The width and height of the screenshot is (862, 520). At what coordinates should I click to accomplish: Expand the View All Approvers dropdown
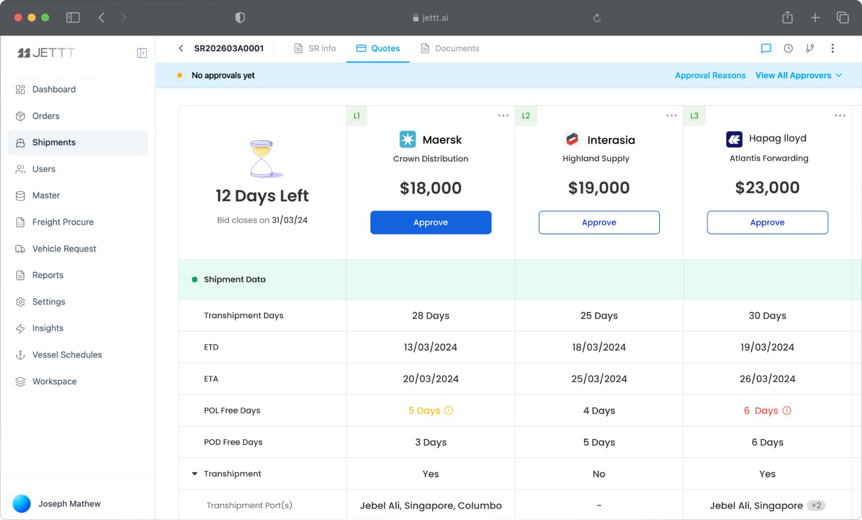point(798,75)
